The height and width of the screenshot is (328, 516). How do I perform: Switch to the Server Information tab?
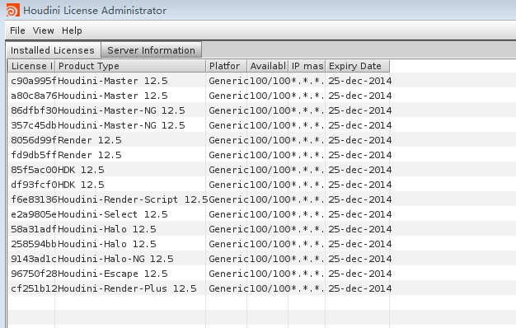151,50
